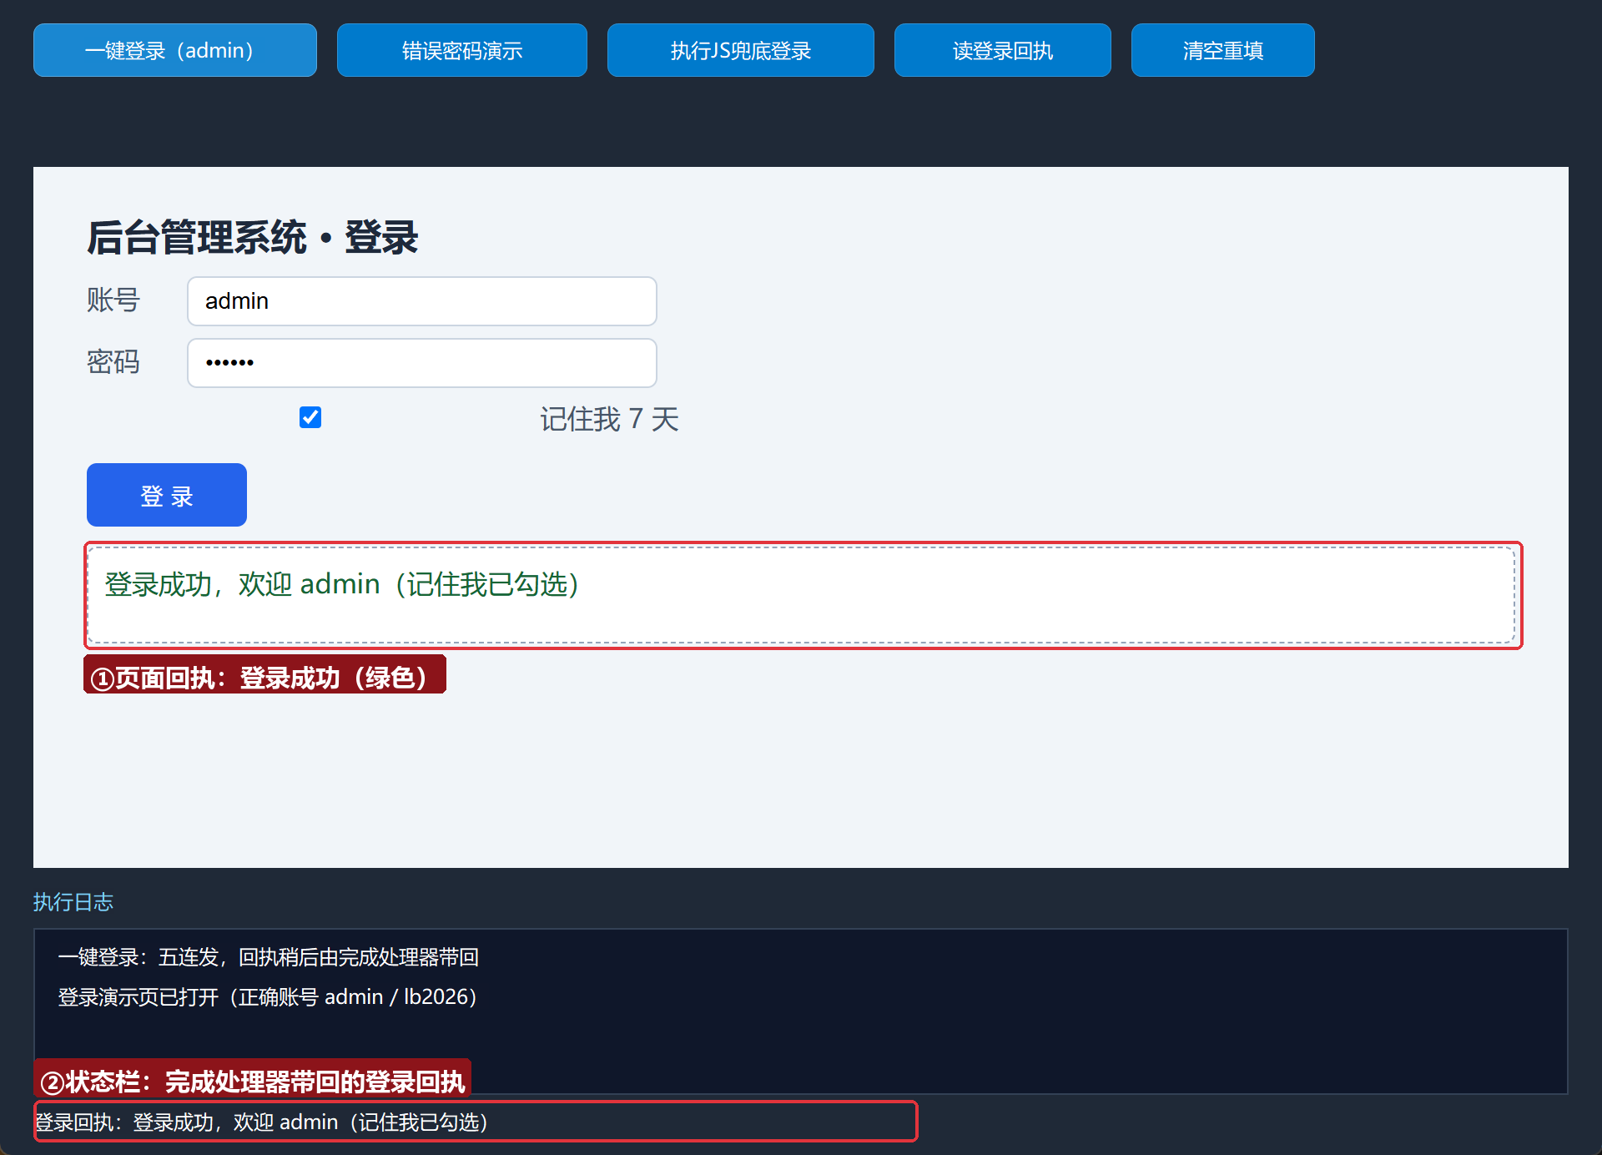Focus the 密码 password field

[x=422, y=363]
